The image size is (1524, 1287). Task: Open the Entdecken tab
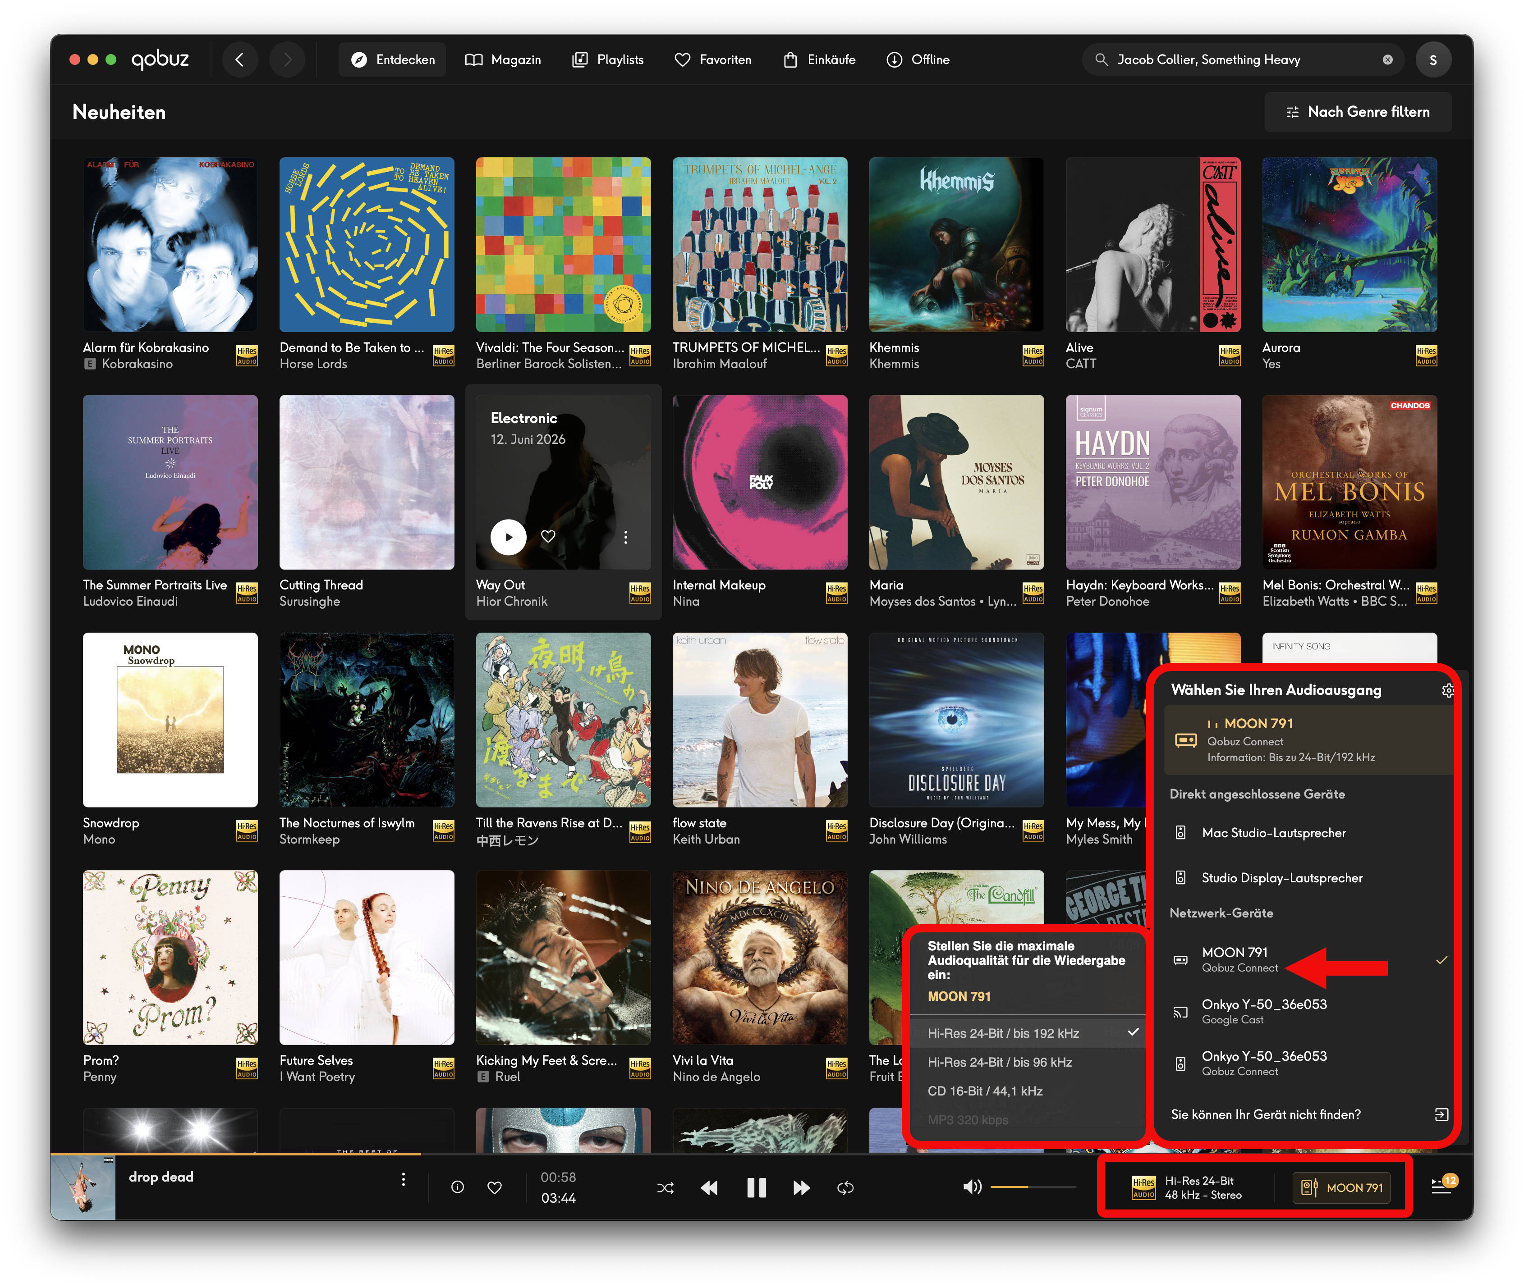point(393,60)
